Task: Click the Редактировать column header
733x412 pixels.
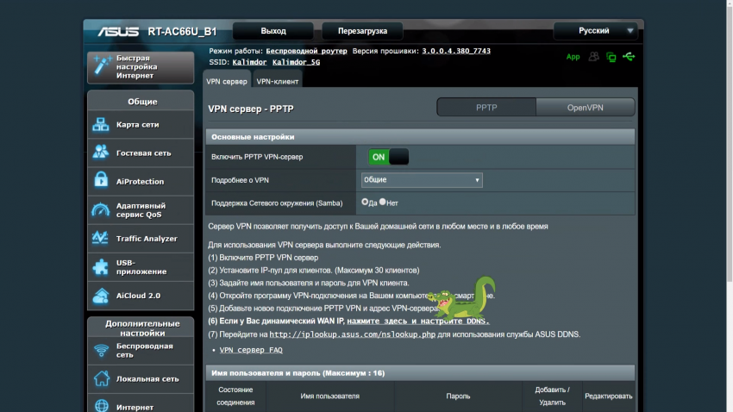Action: click(x=609, y=396)
